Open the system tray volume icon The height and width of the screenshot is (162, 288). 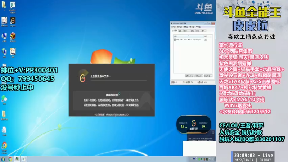coord(213,159)
